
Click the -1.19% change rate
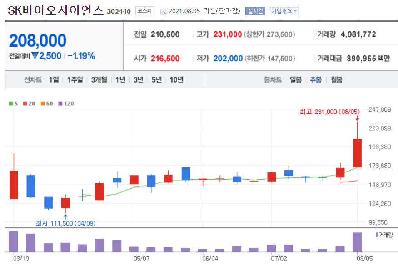[81, 56]
